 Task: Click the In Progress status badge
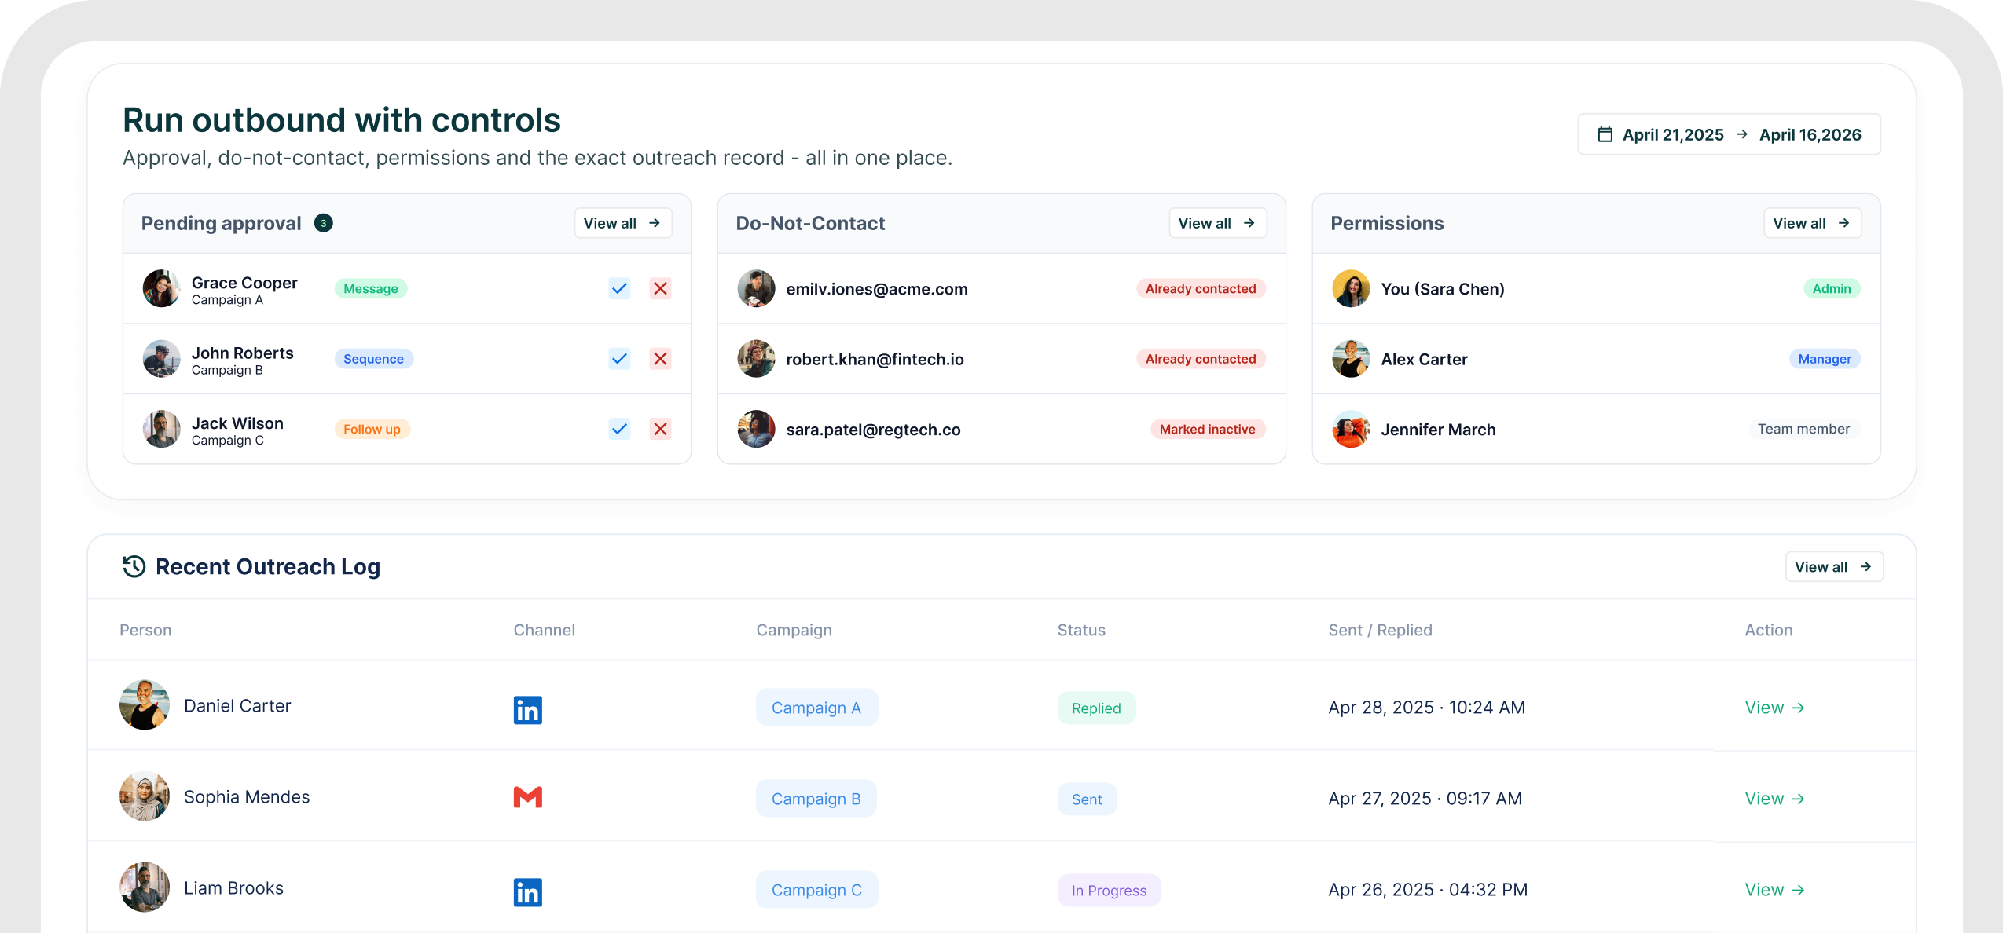(1109, 890)
